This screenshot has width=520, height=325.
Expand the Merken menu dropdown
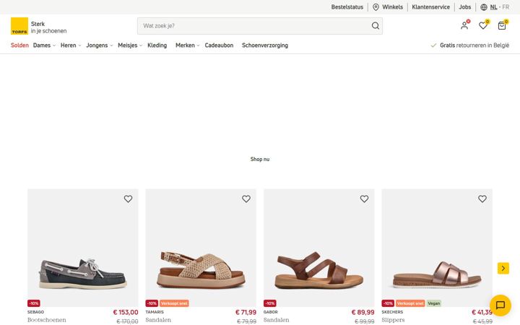click(x=187, y=45)
